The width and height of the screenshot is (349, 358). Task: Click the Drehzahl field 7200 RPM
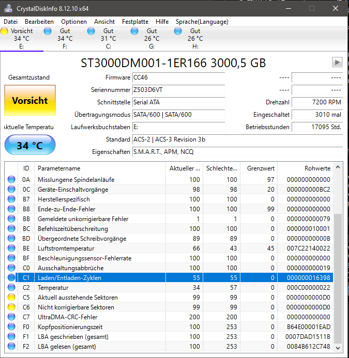(x=317, y=102)
